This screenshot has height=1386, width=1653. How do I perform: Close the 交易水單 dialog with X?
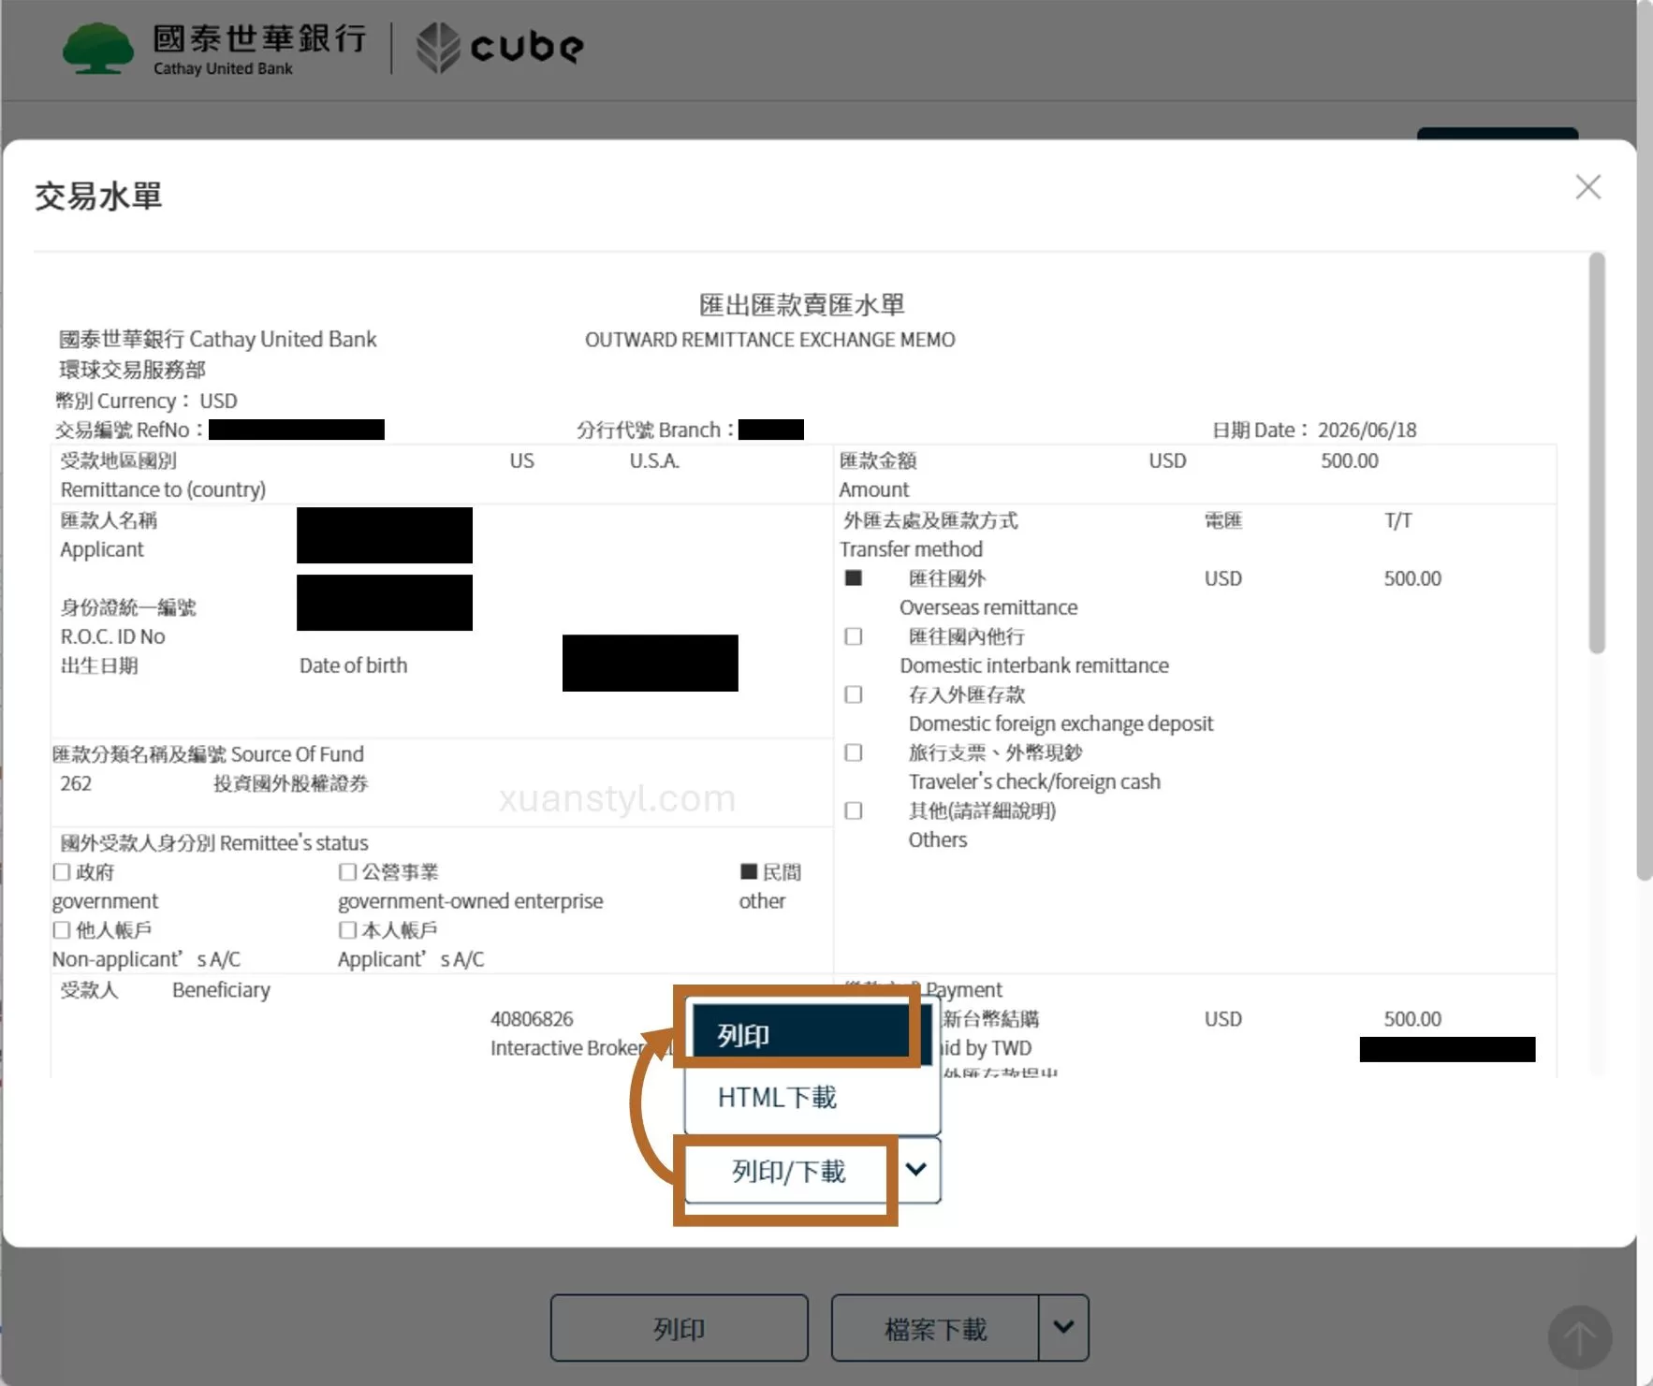[1587, 187]
